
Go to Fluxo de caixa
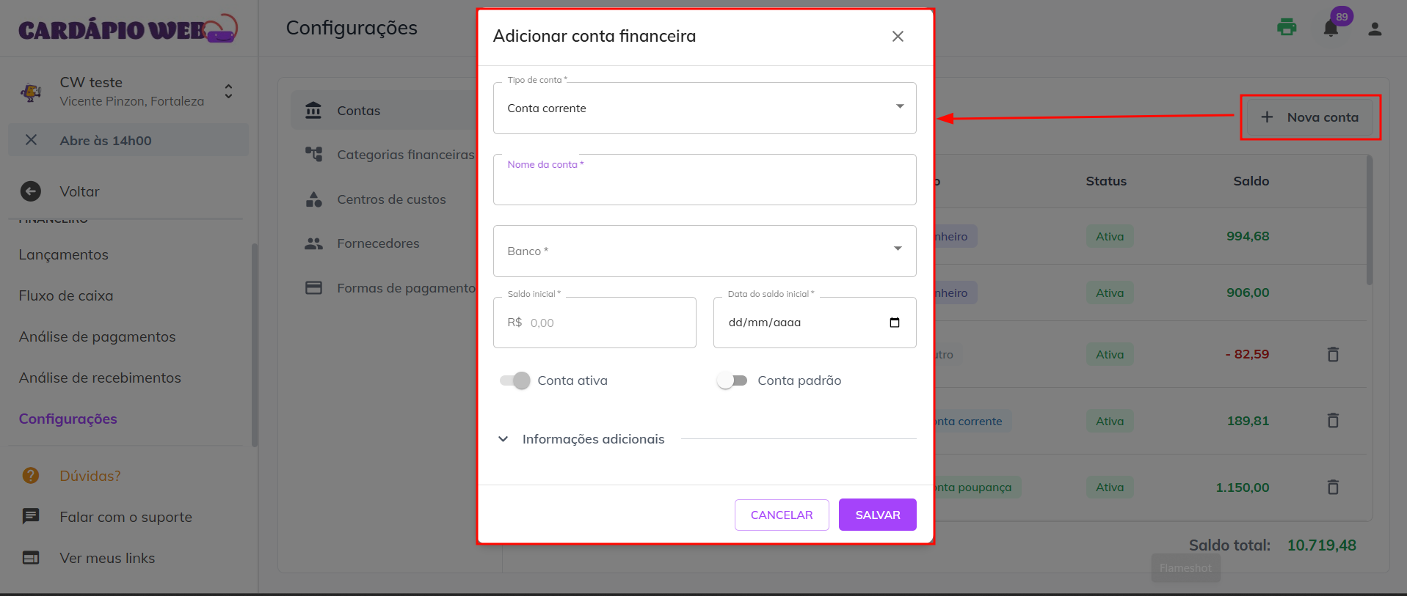(66, 295)
